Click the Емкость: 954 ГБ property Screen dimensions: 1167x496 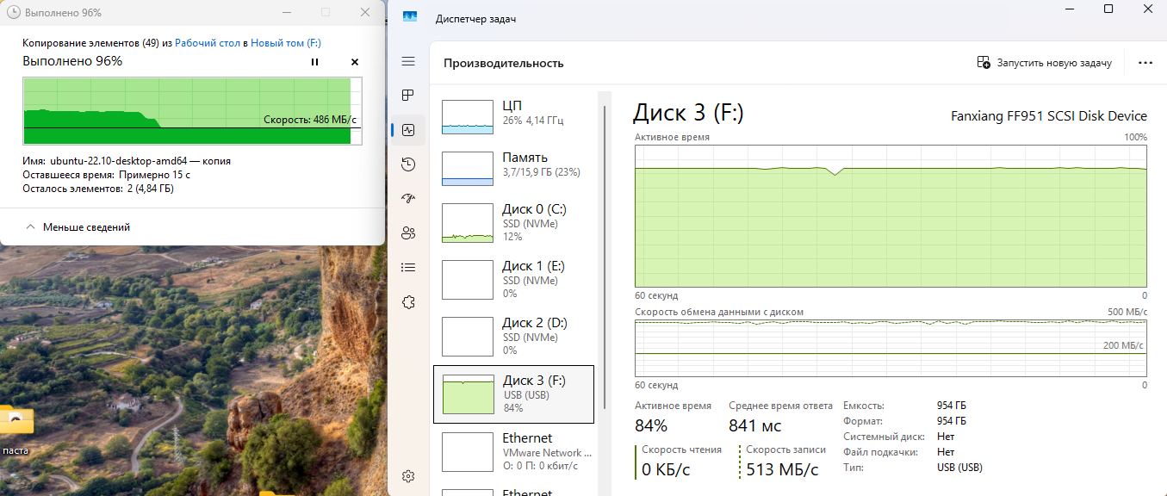click(x=904, y=406)
